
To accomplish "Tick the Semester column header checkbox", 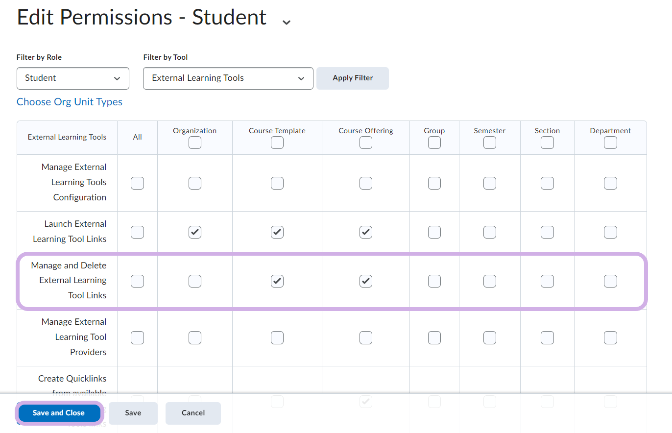I will pyautogui.click(x=490, y=143).
